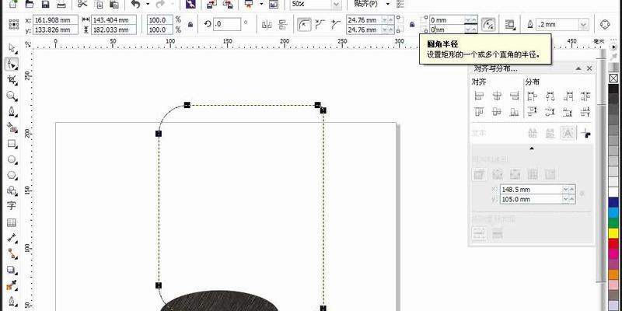Click the Cut scissors icon
Image resolution: width=622 pixels, height=311 pixels.
click(82, 5)
